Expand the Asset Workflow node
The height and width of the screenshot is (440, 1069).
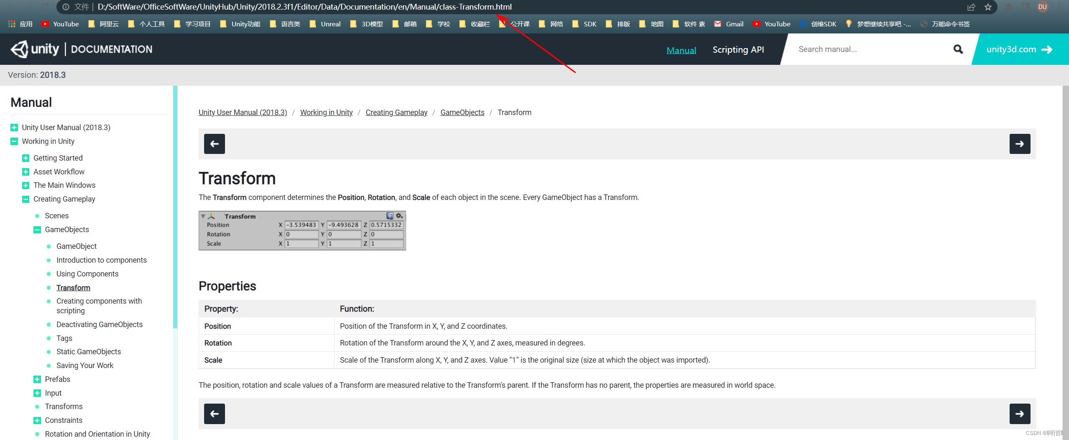(x=26, y=172)
